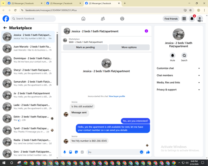Open Juan Marcelo's conversation

(x=28, y=49)
